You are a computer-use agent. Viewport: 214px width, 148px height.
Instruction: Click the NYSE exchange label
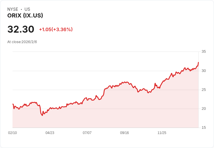pyautogui.click(x=13, y=9)
